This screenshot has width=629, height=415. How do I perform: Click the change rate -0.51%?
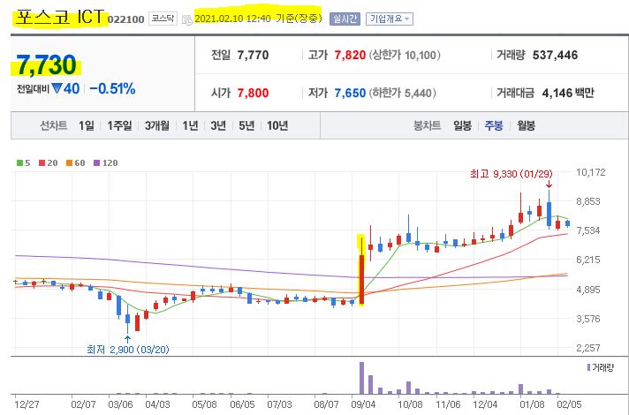coord(112,88)
